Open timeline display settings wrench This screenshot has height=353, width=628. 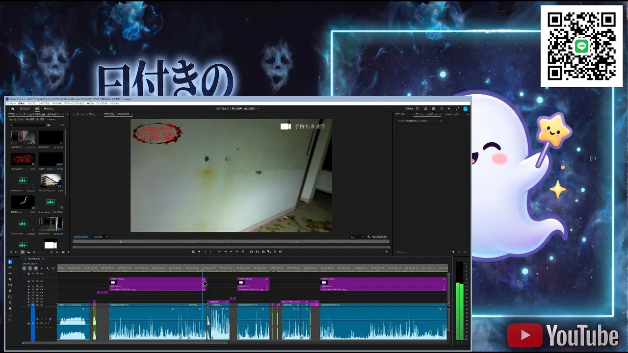[48, 268]
